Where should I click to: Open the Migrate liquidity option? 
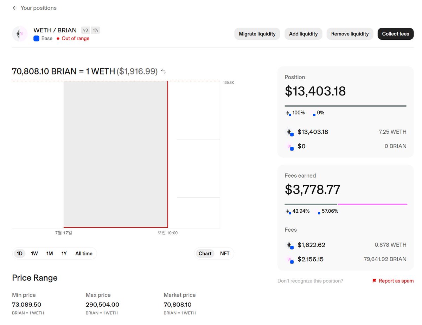pos(257,34)
